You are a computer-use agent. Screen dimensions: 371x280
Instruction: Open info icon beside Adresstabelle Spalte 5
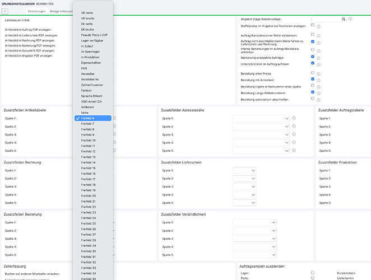click(x=294, y=151)
